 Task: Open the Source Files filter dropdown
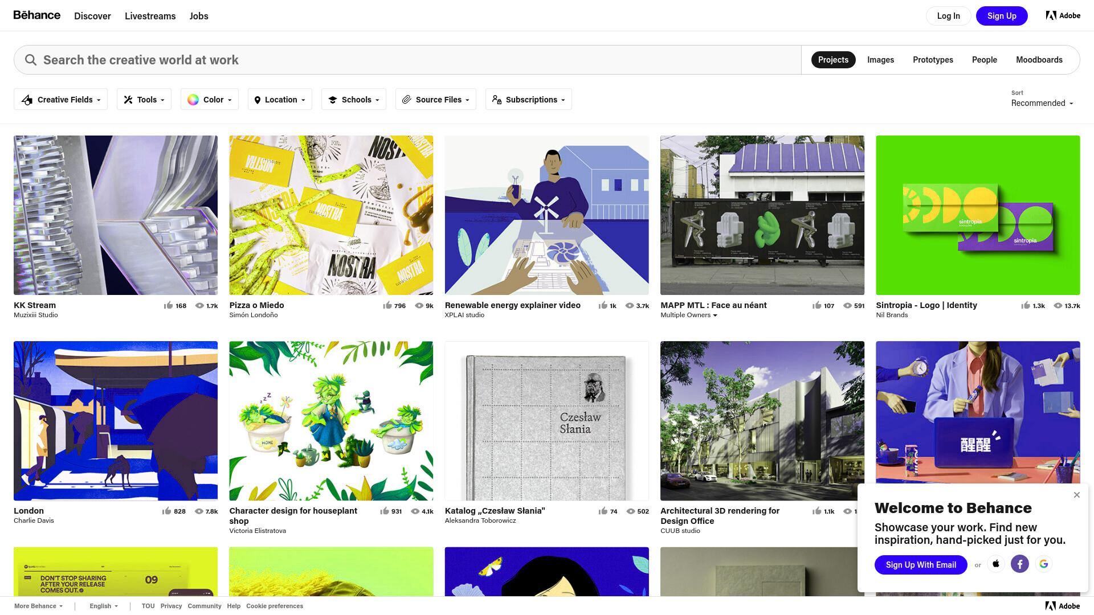(436, 100)
